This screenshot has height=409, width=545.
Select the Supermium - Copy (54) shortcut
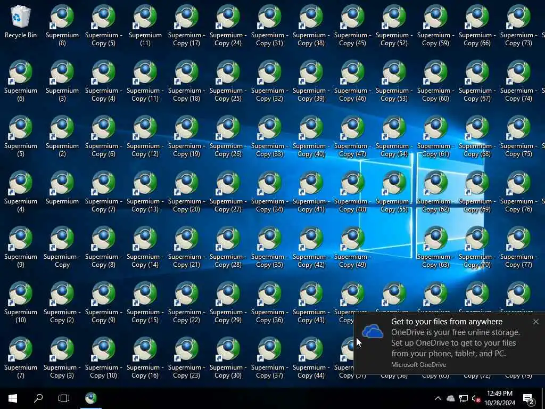(x=394, y=136)
